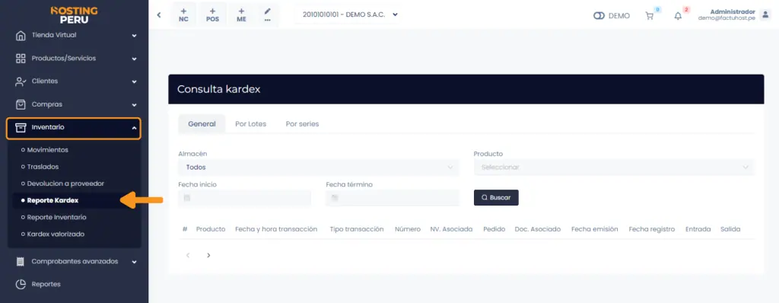779x303 pixels.
Task: Create new NC shortcut
Action: tap(183, 15)
